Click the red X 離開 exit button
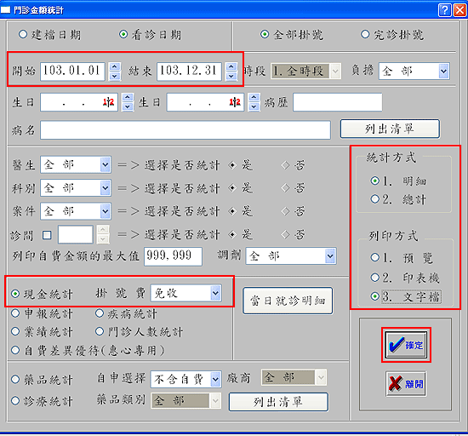Screen dimensions: 468x436 [x=406, y=384]
